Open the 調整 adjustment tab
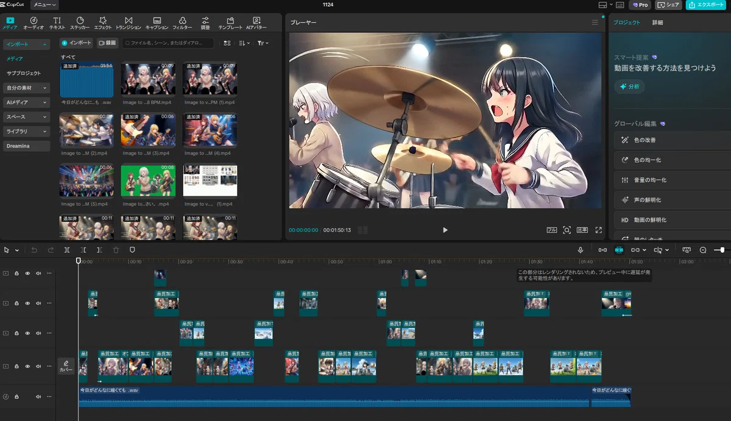 coord(205,23)
